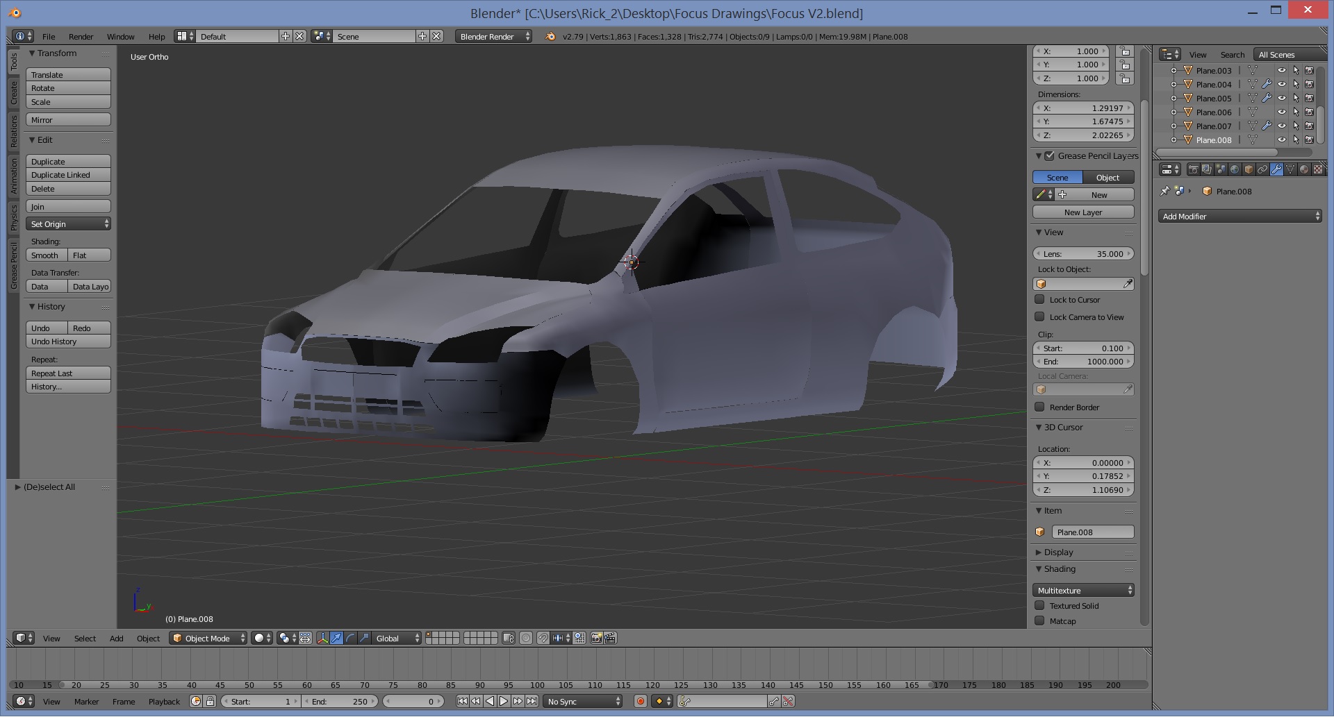
Task: Enable the Textured Solid checkbox
Action: [1039, 606]
